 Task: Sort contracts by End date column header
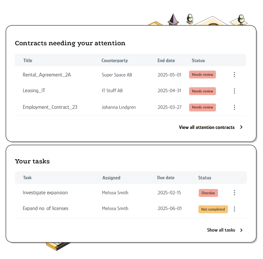(166, 60)
